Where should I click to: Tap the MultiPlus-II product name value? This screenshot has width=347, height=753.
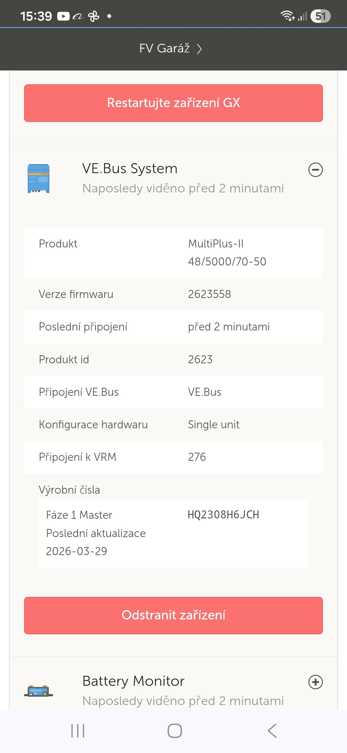(227, 253)
